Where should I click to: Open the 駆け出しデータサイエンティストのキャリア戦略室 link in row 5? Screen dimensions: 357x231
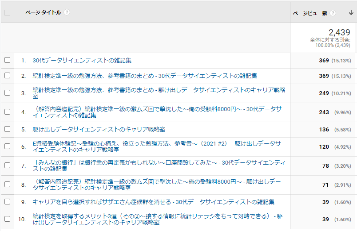tap(99, 129)
